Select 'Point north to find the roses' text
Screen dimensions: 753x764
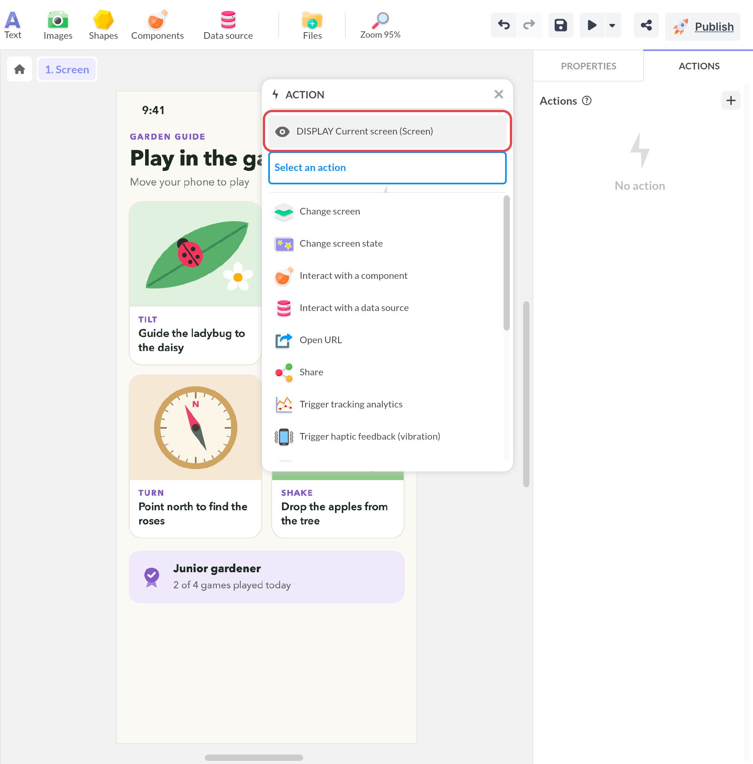click(x=193, y=513)
